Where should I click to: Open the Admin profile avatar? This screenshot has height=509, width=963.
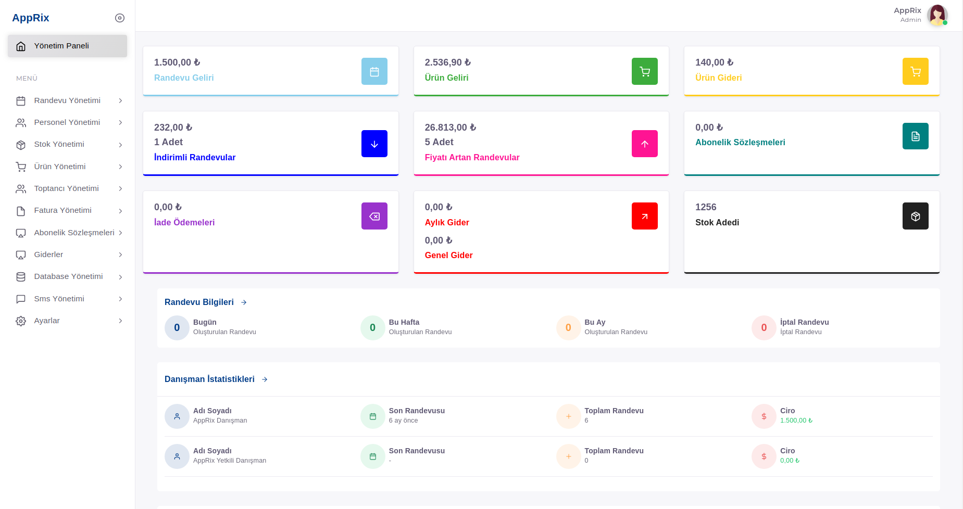click(x=937, y=15)
